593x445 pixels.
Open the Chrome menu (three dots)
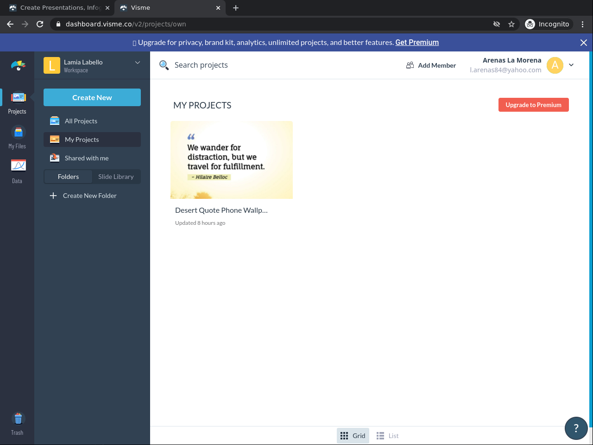pos(583,24)
